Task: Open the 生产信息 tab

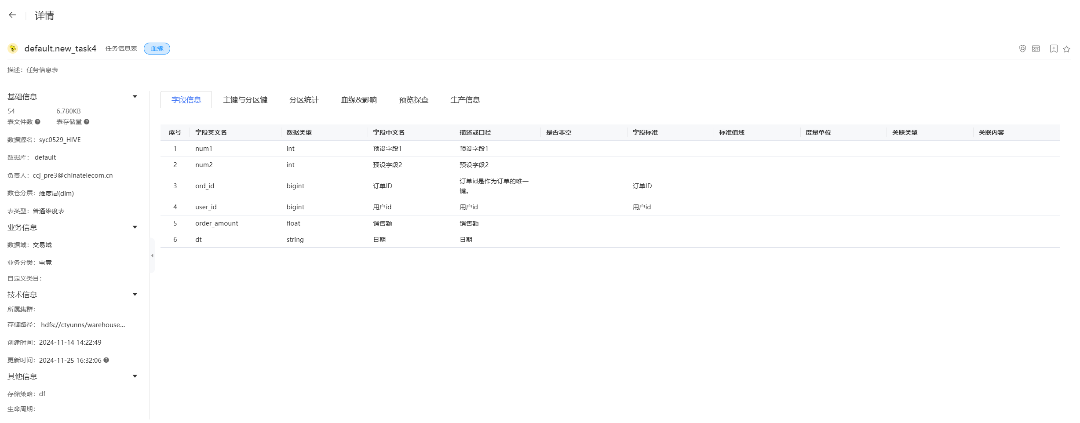Action: pos(465,100)
